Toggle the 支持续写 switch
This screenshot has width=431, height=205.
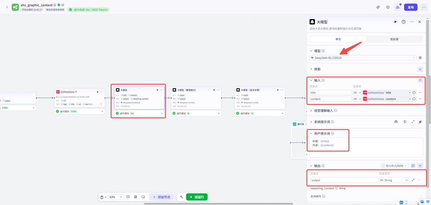[x=419, y=197]
